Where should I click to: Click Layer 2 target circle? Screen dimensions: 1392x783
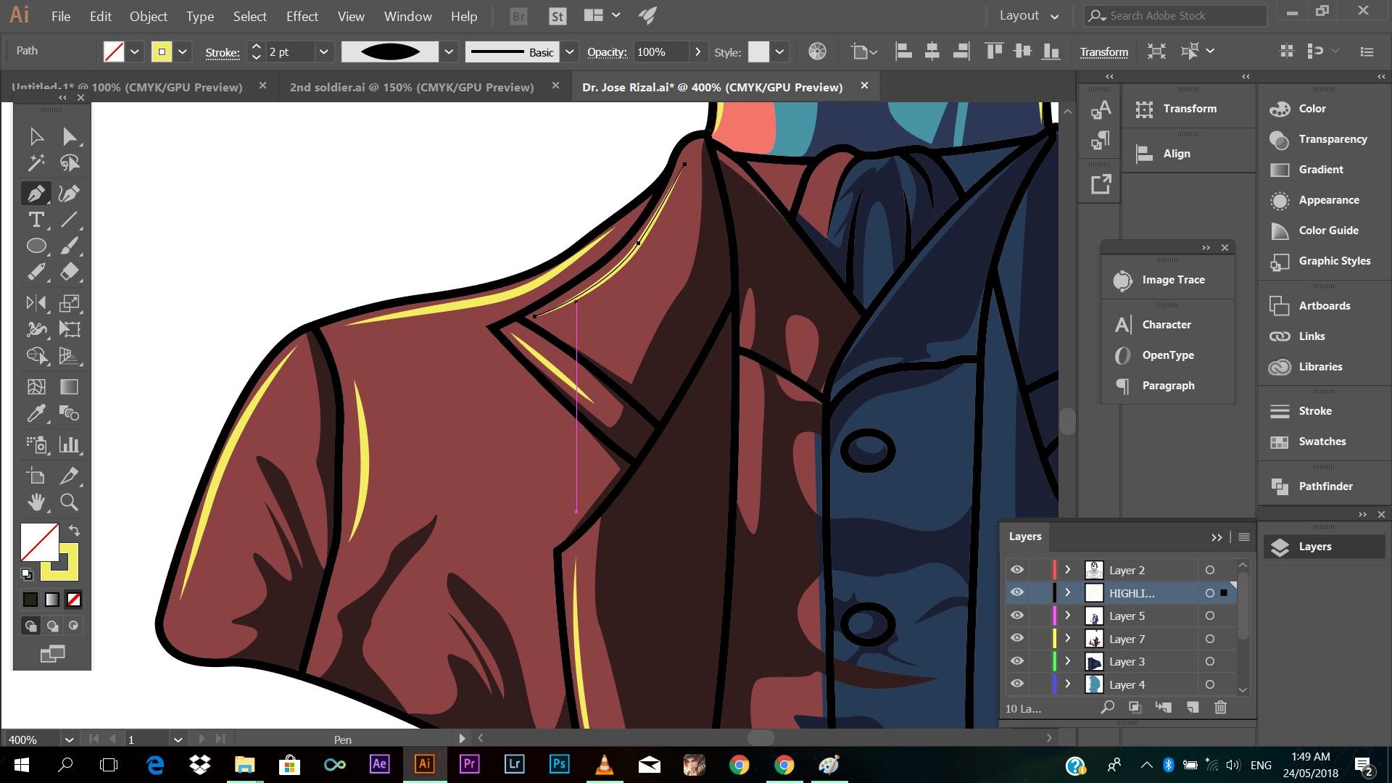click(1210, 570)
